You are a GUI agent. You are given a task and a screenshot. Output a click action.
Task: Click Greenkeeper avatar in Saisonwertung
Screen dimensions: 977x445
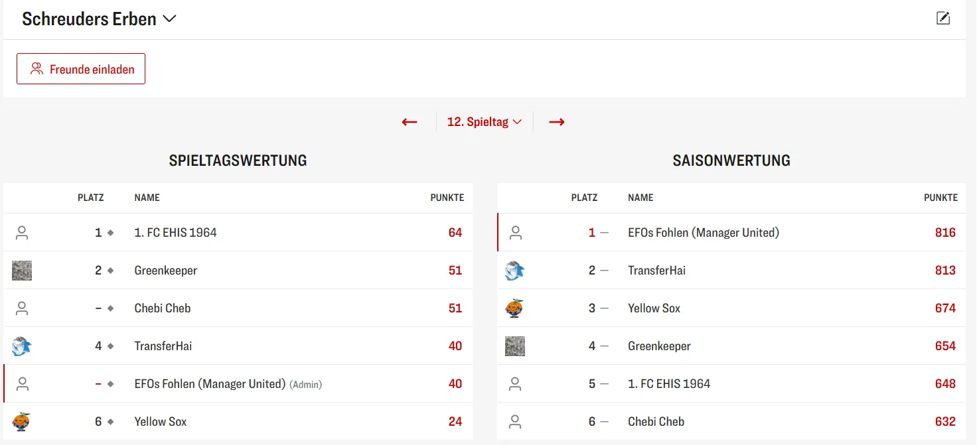[x=515, y=346]
